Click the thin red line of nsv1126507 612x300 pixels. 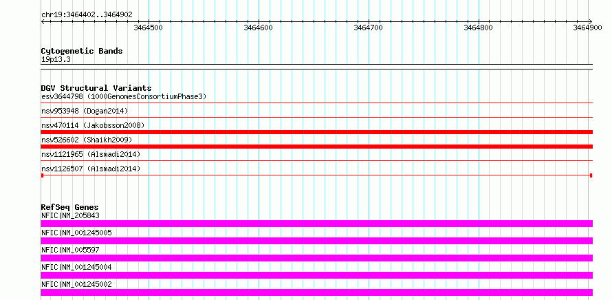(316, 175)
